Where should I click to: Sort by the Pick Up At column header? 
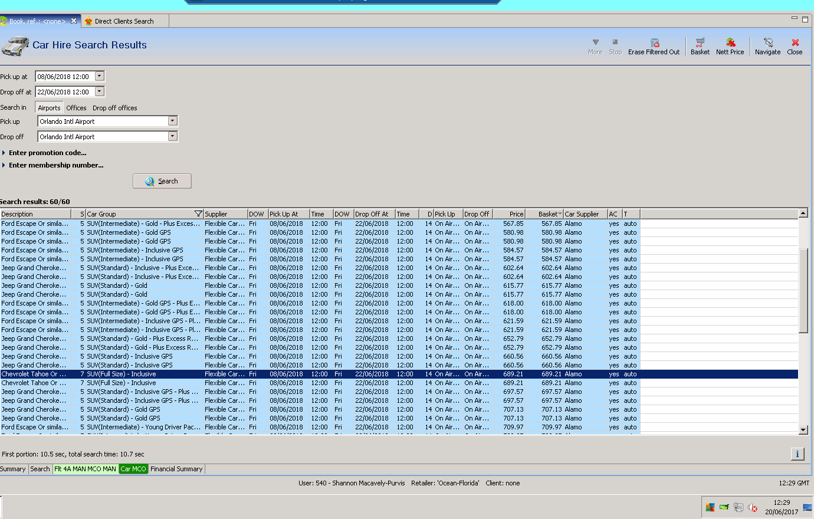click(288, 214)
